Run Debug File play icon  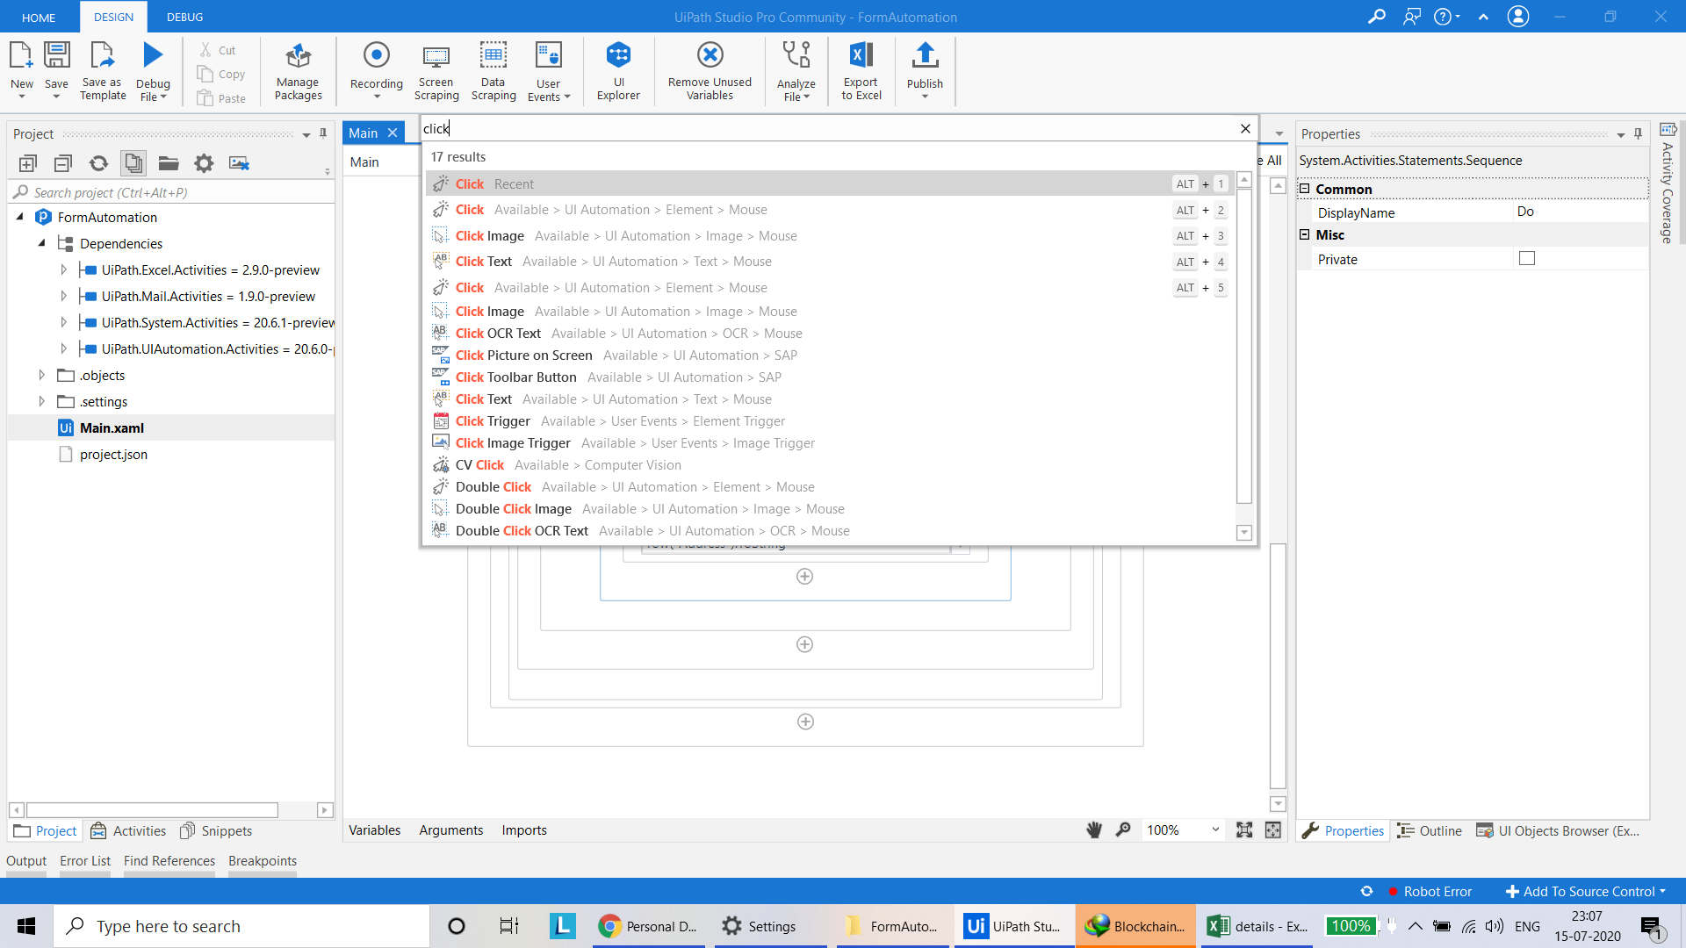tap(153, 56)
